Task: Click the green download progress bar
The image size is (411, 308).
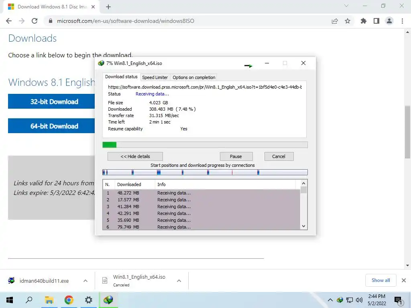Action: pos(205,145)
